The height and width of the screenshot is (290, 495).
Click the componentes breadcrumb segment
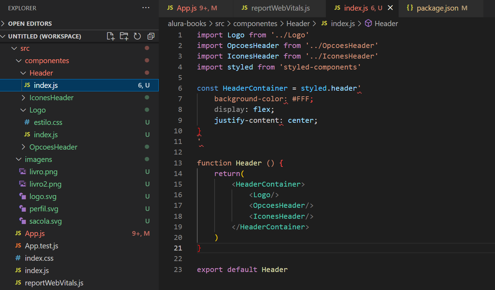tap(255, 24)
